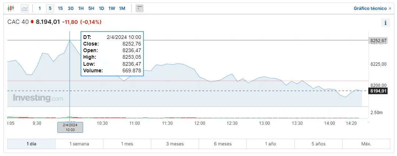Click the blue info icon
Screen dimensions: 397x156
pyautogui.click(x=385, y=23)
